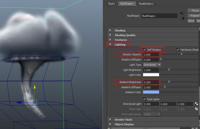Screen dimensions: 200x129
Task: Click the Ambient Color swatch
Action: pyautogui.click(x=151, y=92)
